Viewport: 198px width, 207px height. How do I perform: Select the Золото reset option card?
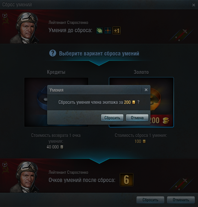141,102
